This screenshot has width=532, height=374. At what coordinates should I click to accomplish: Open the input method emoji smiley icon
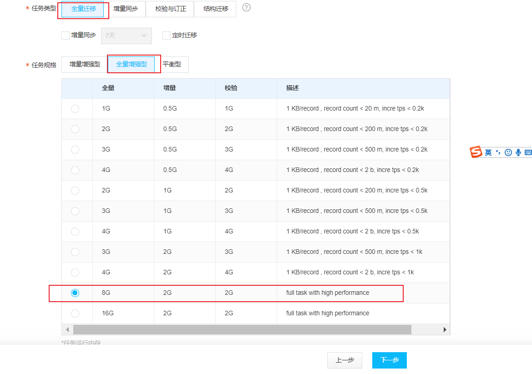[x=508, y=152]
